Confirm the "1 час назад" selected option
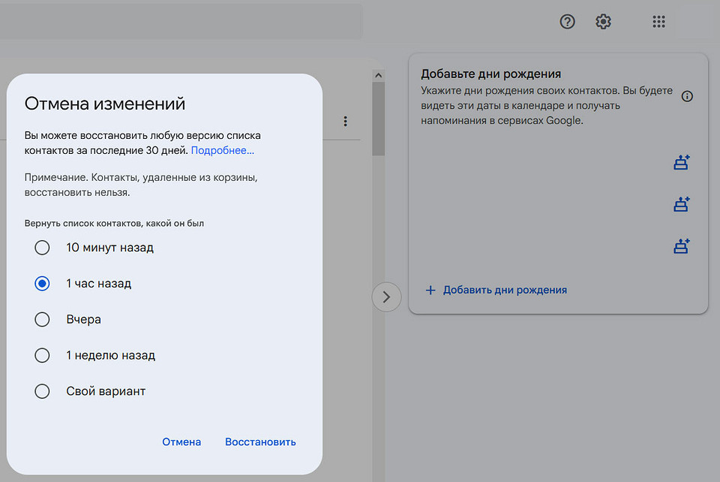Viewport: 720px width, 482px height. 42,283
